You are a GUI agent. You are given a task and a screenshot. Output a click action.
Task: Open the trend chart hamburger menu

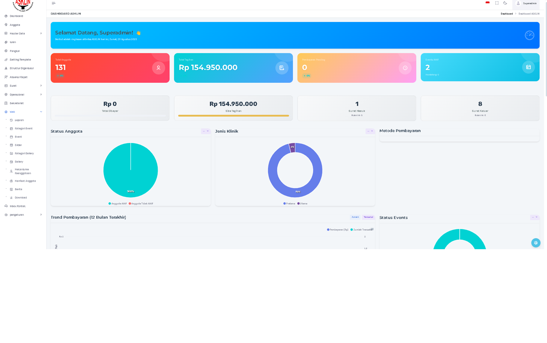click(372, 229)
